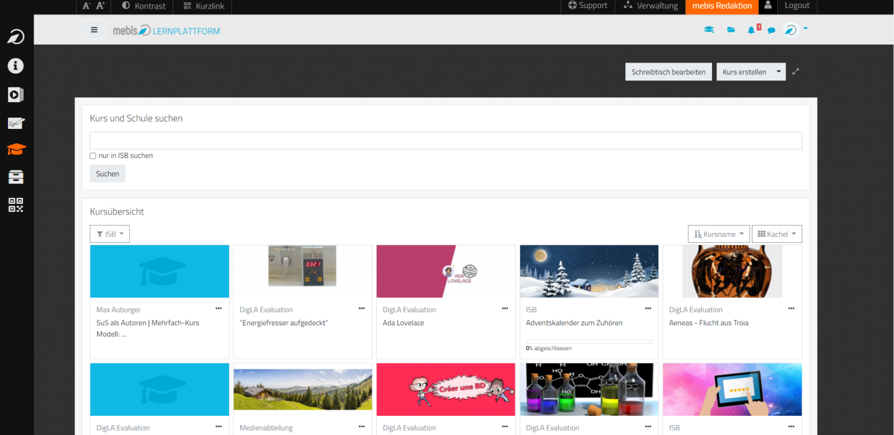Open the Tafel whiteboard icon in sidebar
The image size is (894, 435).
[x=16, y=123]
